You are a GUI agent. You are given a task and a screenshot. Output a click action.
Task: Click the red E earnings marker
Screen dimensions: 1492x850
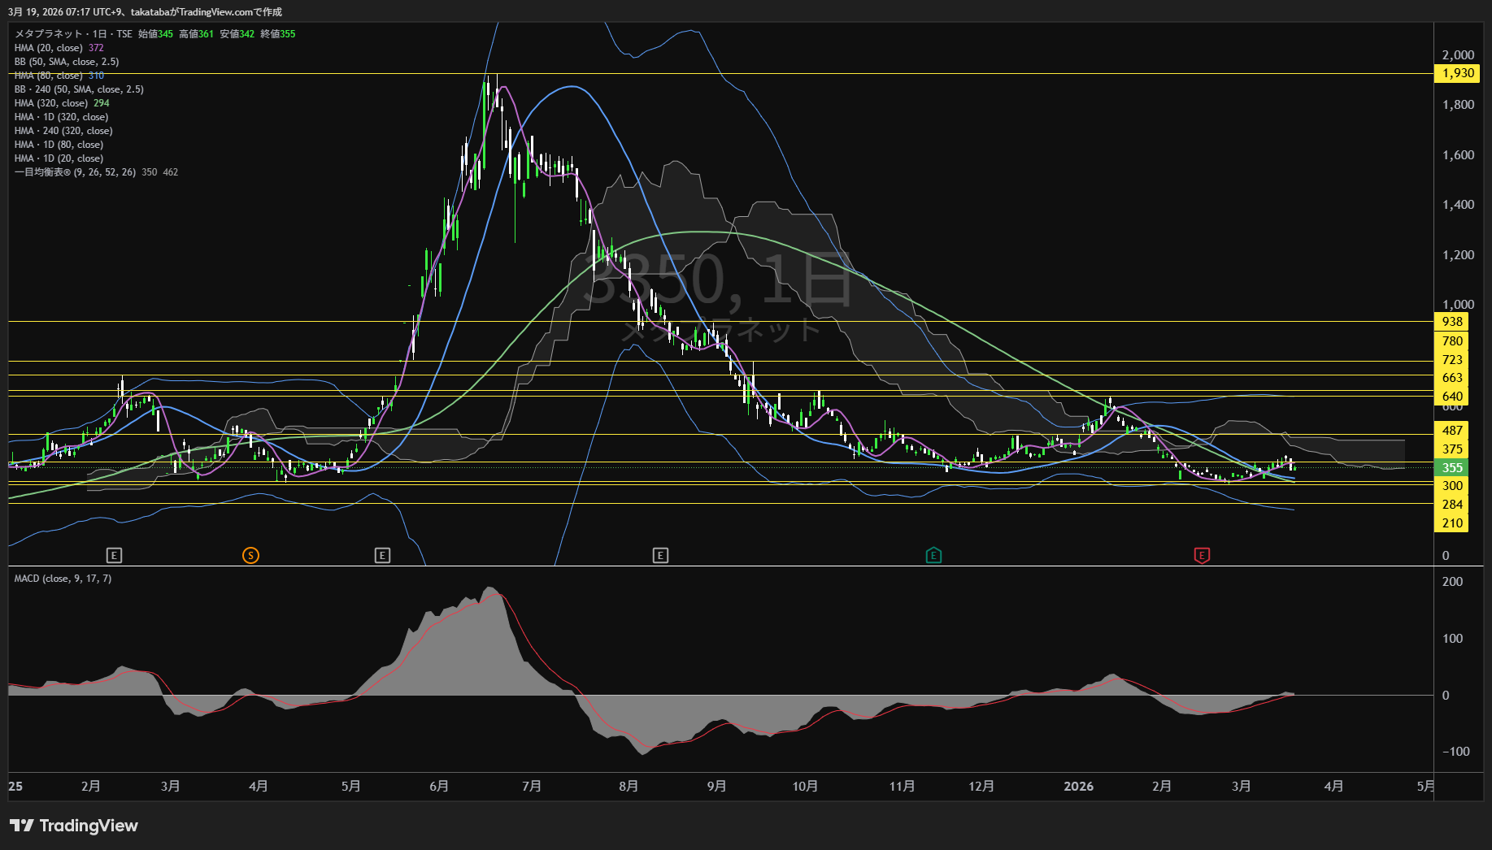(x=1202, y=556)
